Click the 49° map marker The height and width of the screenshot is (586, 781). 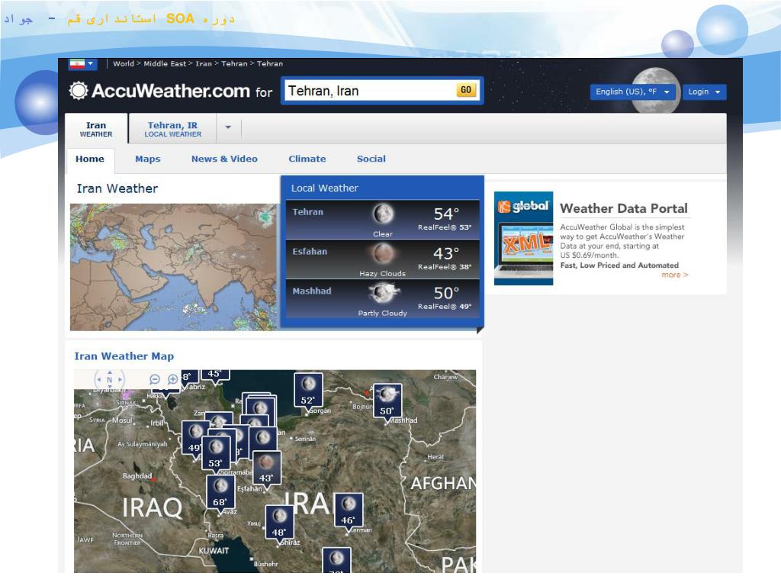point(191,439)
